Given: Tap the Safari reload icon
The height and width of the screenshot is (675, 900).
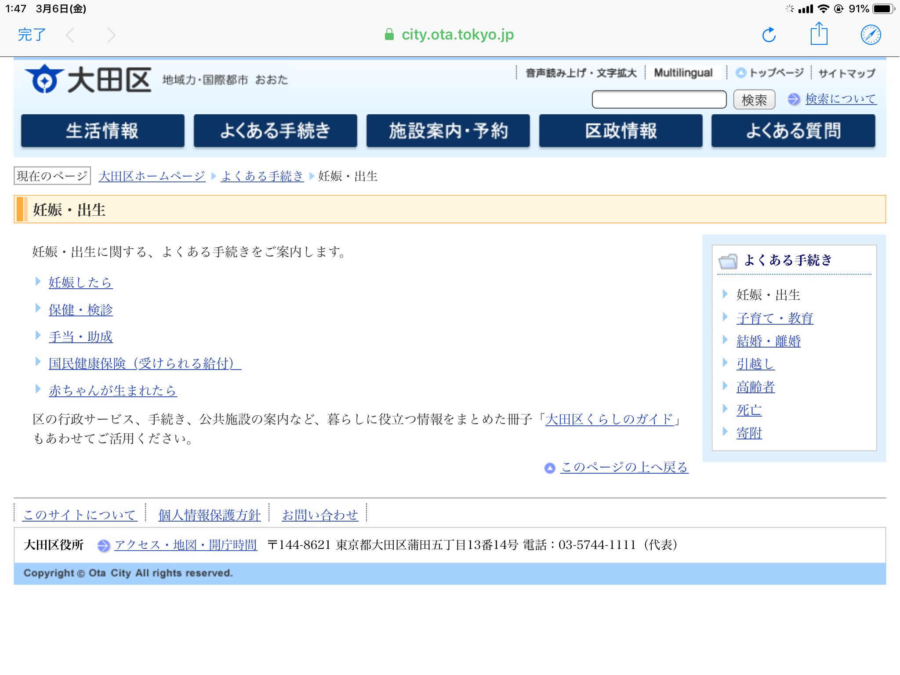Looking at the screenshot, I should click(x=769, y=35).
